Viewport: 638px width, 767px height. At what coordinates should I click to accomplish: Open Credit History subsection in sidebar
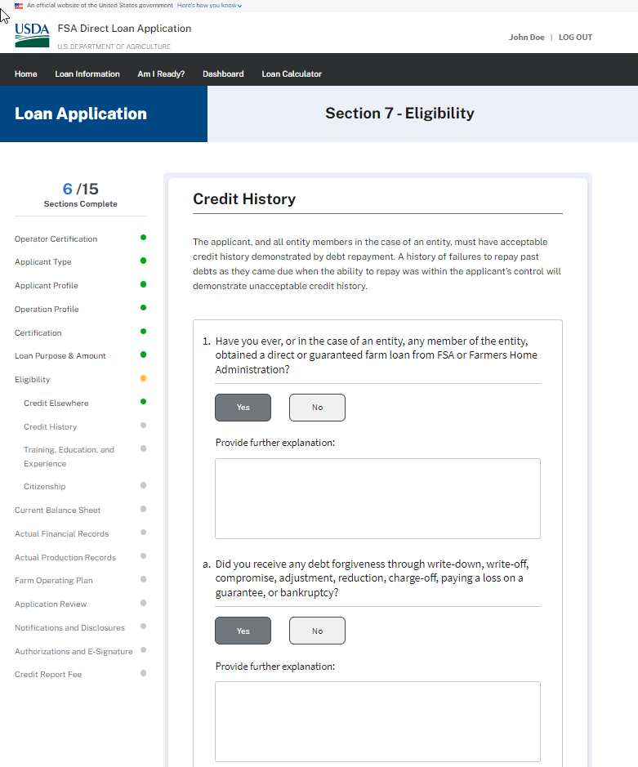[x=51, y=426]
